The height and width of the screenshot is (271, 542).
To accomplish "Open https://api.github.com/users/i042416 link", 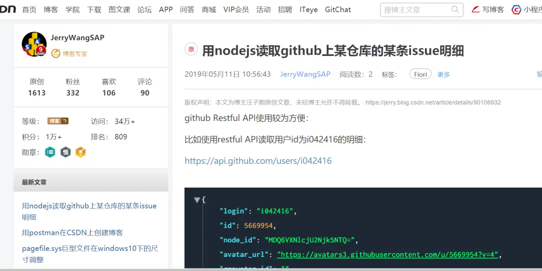I will coord(258,161).
